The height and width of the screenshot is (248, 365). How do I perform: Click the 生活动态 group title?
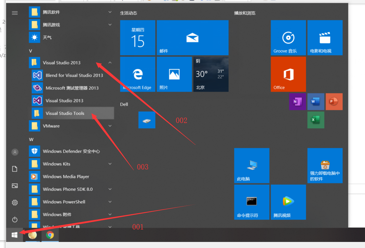129,13
